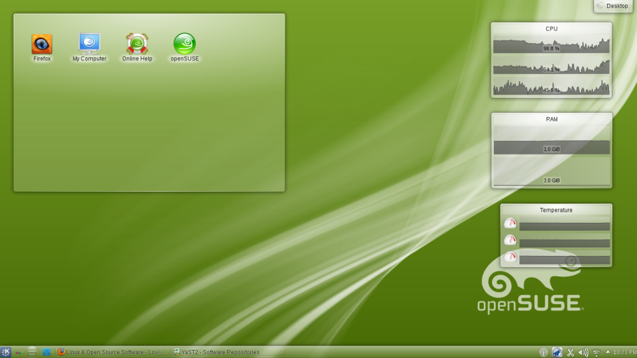
Task: Click the green openSUSE desktop icon
Action: coord(184,44)
